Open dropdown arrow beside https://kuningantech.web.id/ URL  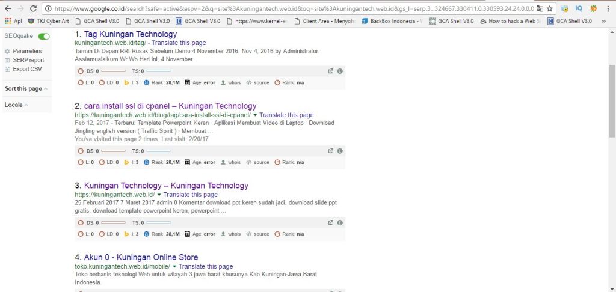159,195
